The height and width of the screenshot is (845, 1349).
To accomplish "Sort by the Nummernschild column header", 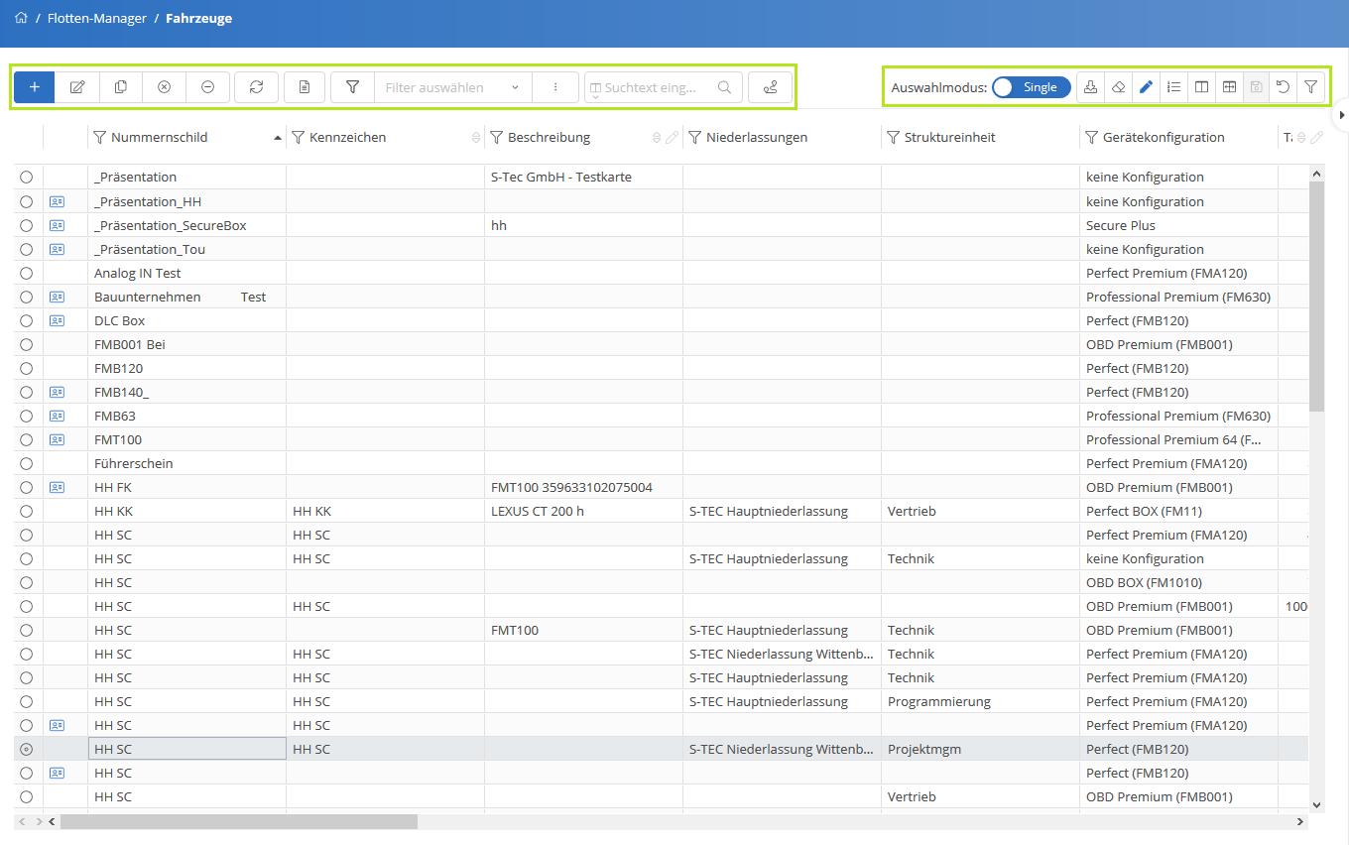I will point(160,138).
